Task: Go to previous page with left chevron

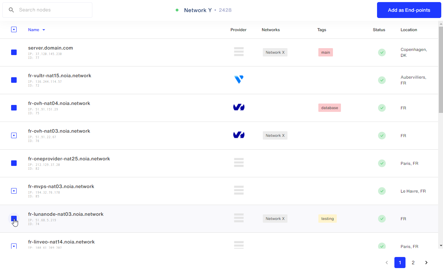Action: 387,263
